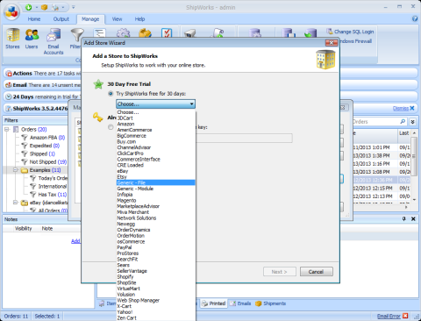The height and width of the screenshot is (321, 421).
Task: Open the View ribbon tab
Action: pyautogui.click(x=117, y=19)
